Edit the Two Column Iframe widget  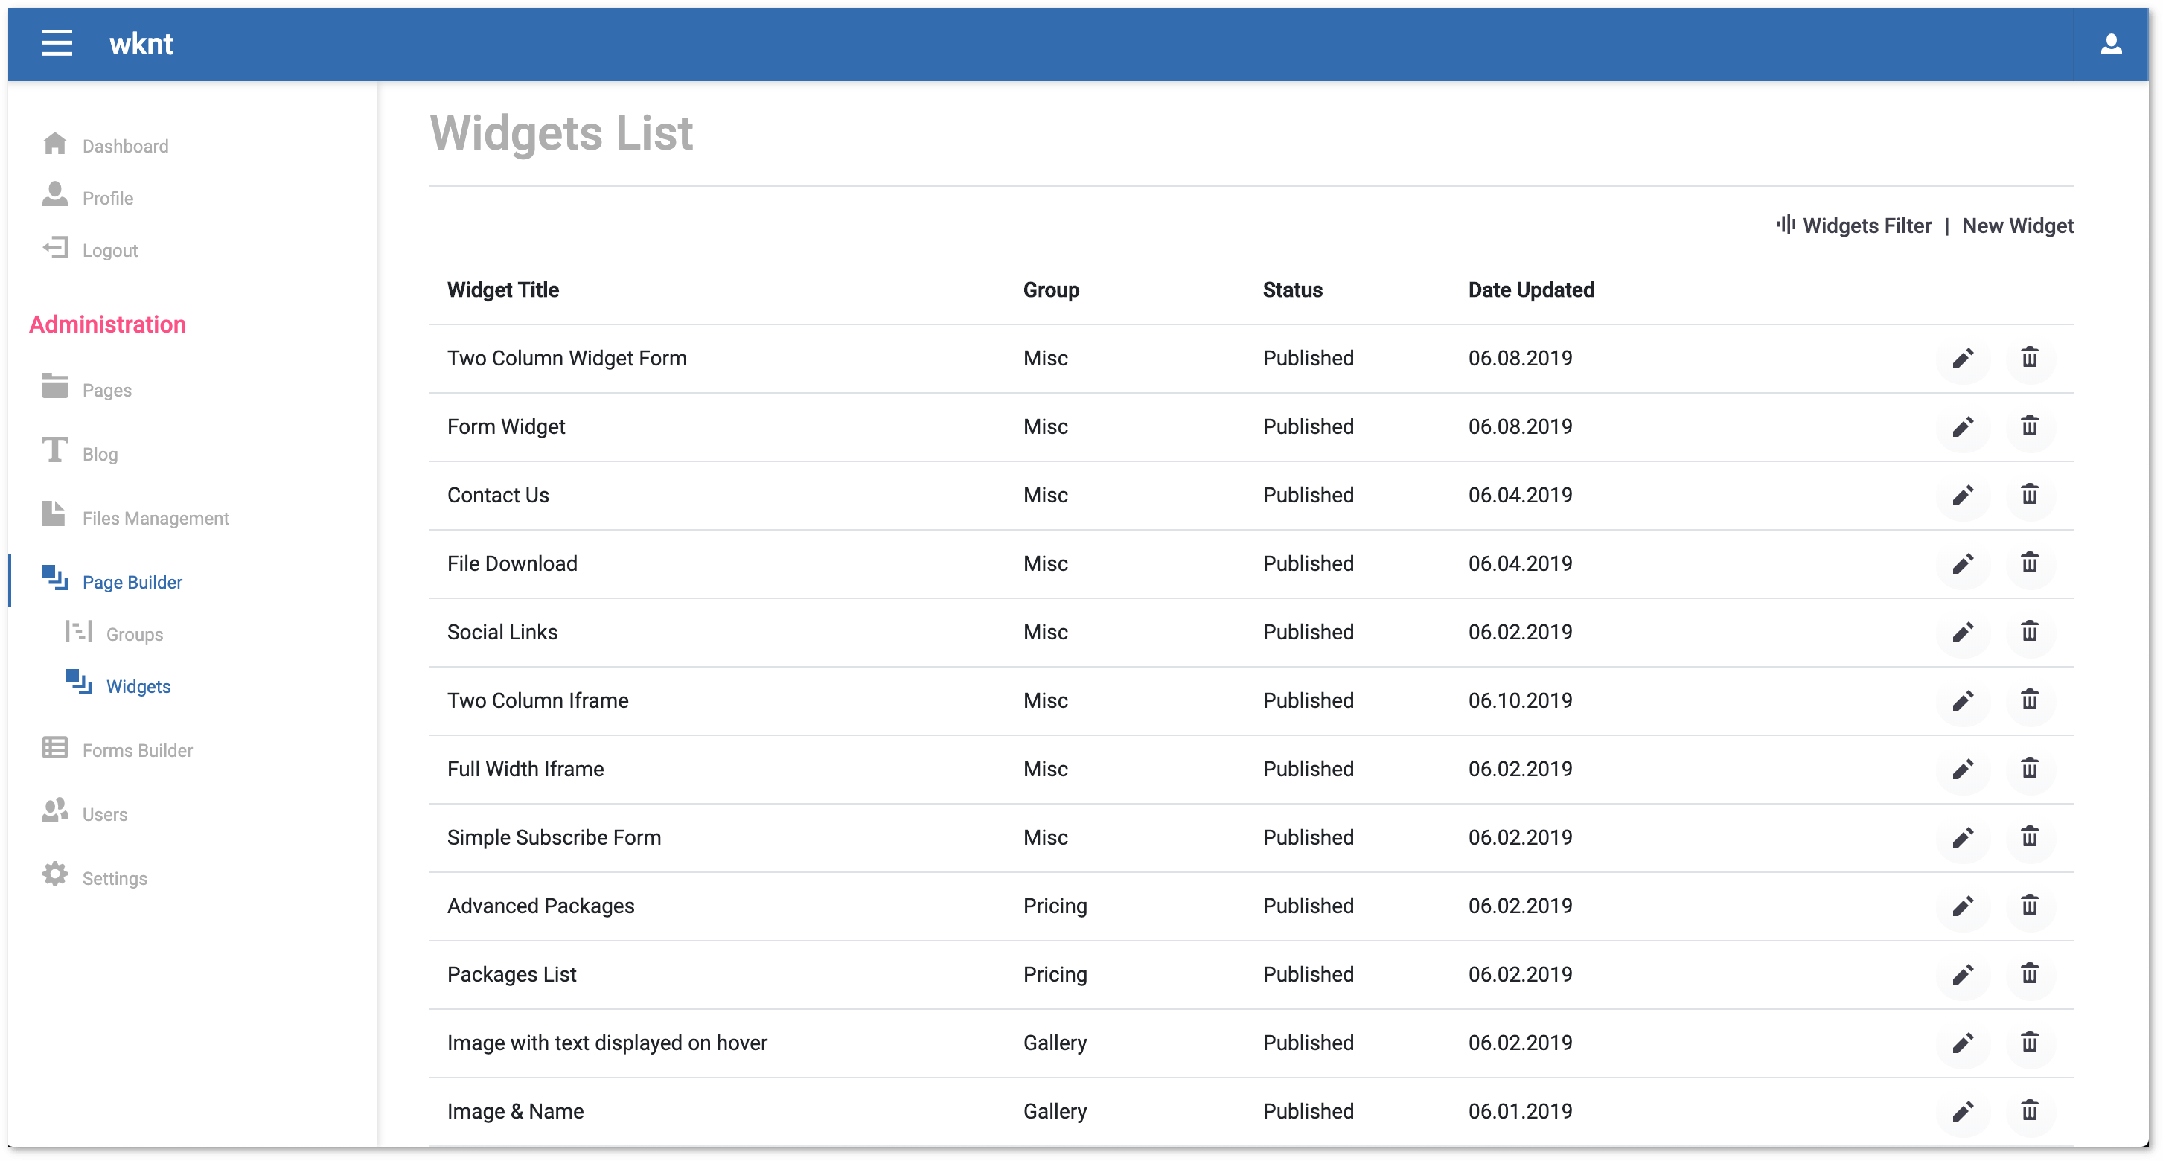[1962, 701]
